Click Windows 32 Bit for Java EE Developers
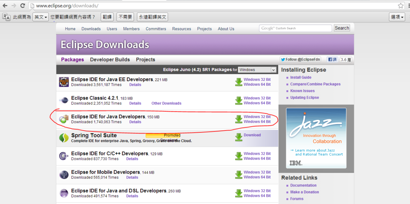This screenshot has width=410, height=204. [x=257, y=79]
